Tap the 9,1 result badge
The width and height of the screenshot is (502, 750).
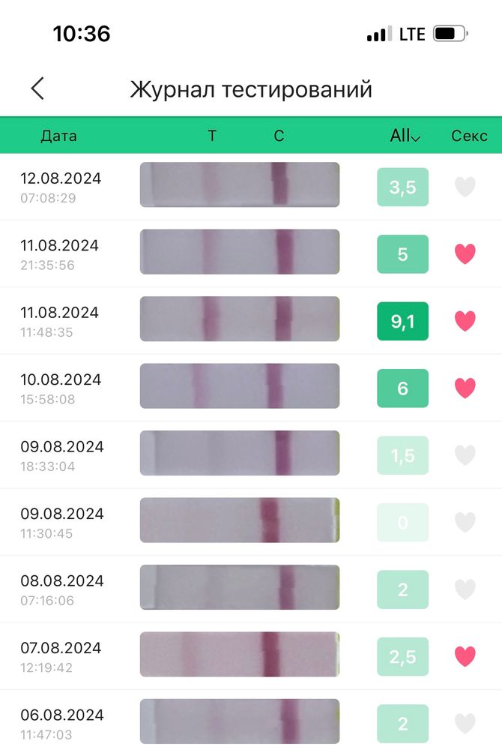point(402,321)
